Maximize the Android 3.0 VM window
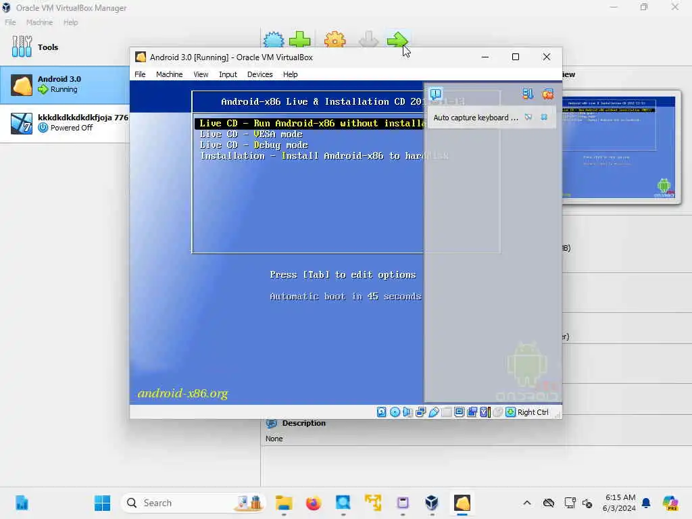The image size is (692, 519). (x=516, y=57)
